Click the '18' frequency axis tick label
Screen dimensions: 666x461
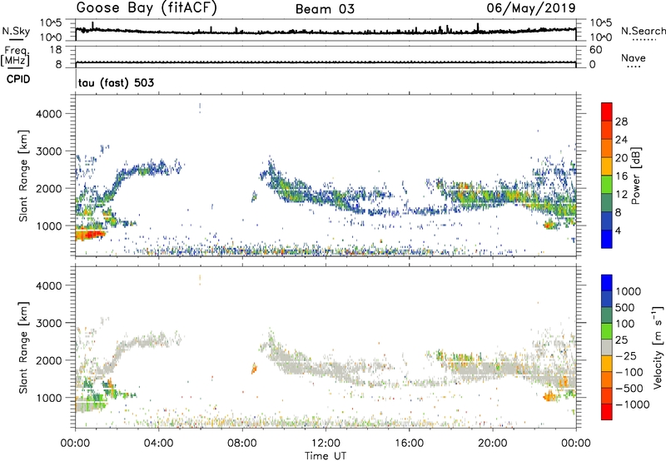pos(56,50)
